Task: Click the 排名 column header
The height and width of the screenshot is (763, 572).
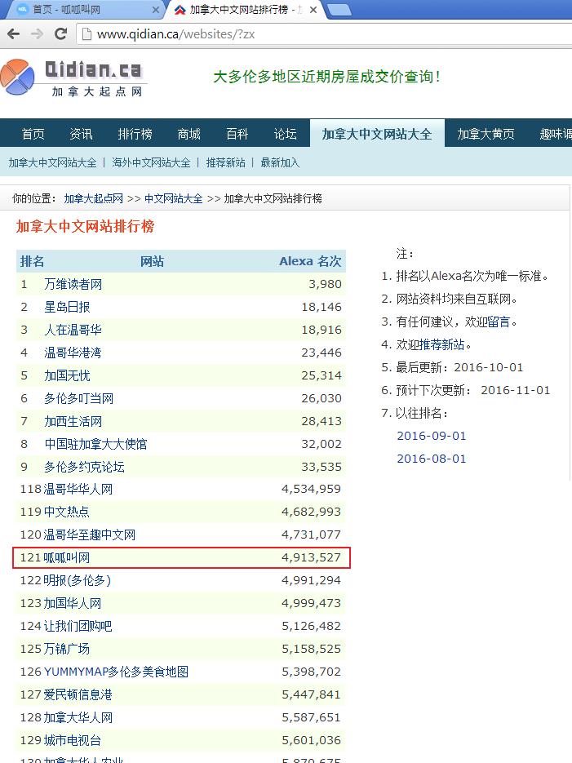Action: [x=32, y=261]
